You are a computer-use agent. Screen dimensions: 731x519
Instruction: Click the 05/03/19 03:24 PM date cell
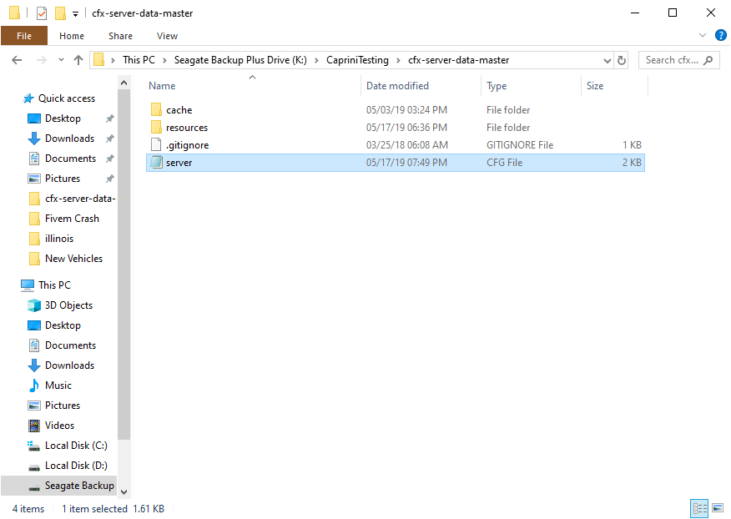coord(406,110)
